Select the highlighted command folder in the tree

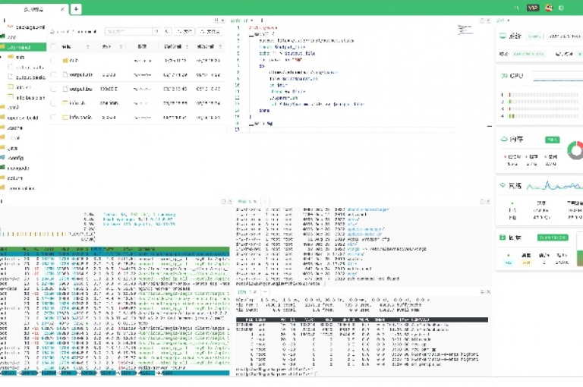click(23, 47)
